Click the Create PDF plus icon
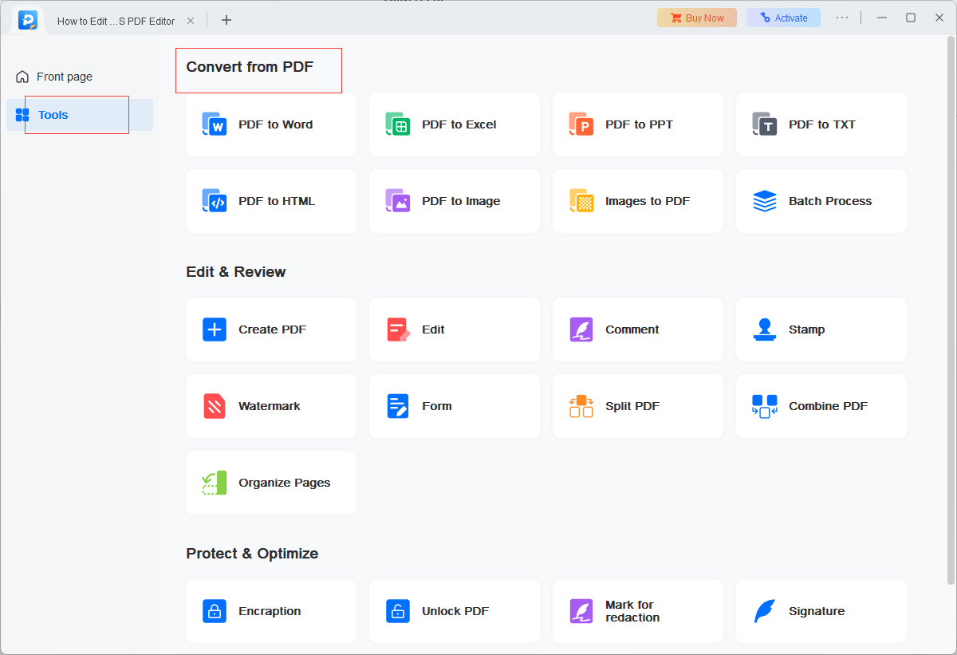This screenshot has width=957, height=655. 215,329
